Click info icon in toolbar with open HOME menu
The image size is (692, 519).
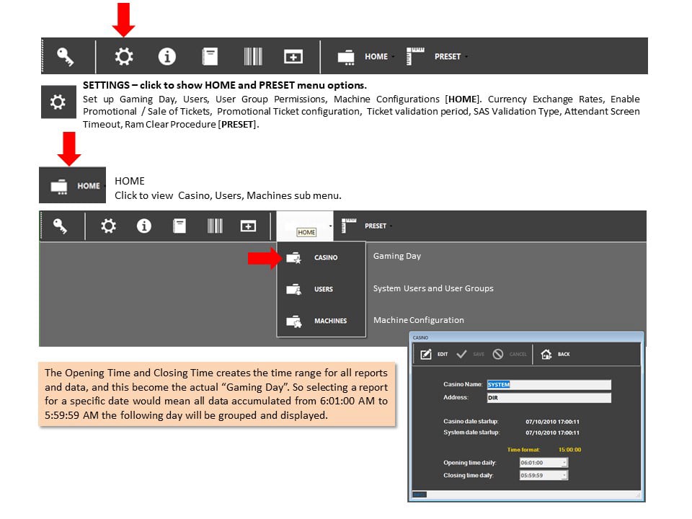pyautogui.click(x=144, y=226)
